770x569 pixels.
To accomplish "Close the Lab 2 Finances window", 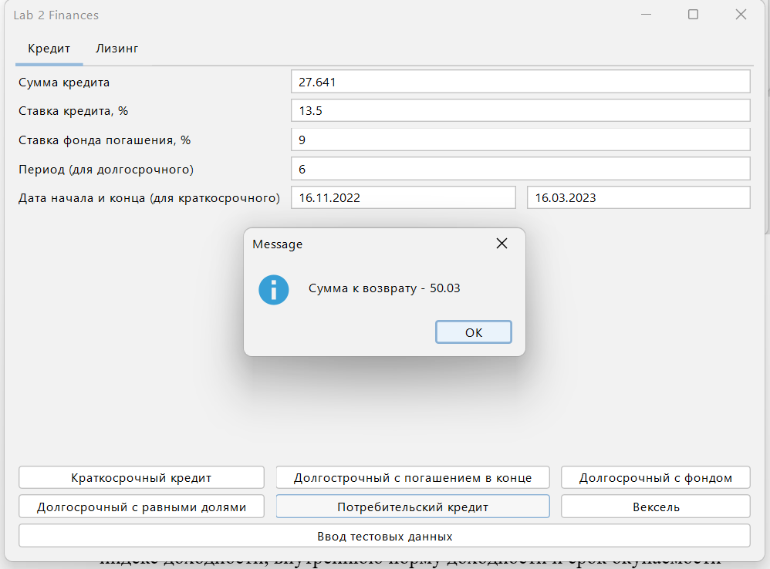I will coord(741,15).
